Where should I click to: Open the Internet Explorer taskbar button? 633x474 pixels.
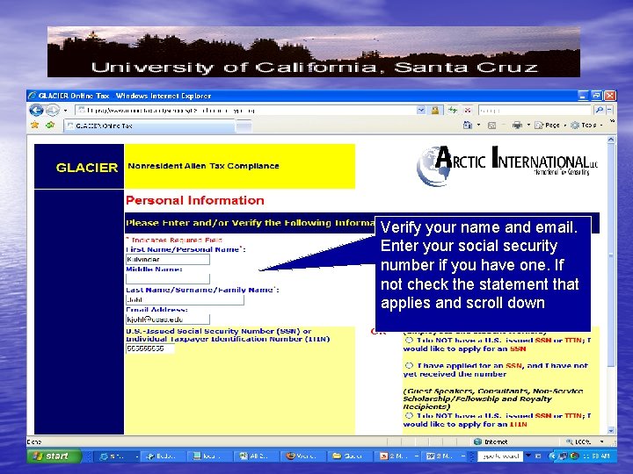click(x=117, y=456)
